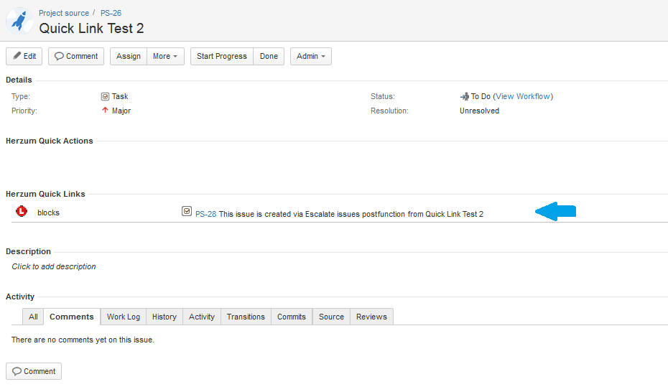Show the Commits tab
Viewport: 668px width, 392px height.
click(x=292, y=317)
